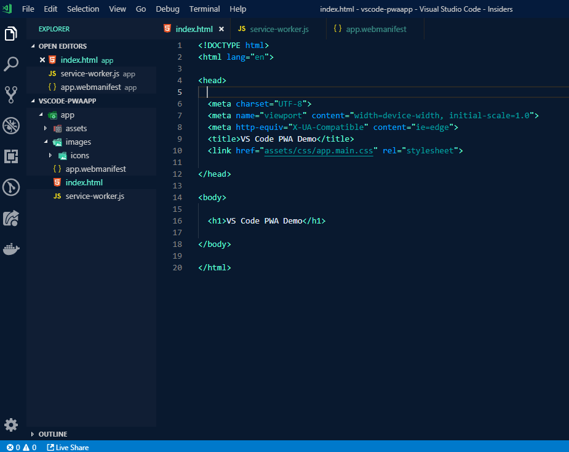Viewport: 569px width, 452px height.
Task: Open app.webmanifest in project tree
Action: (x=92, y=169)
